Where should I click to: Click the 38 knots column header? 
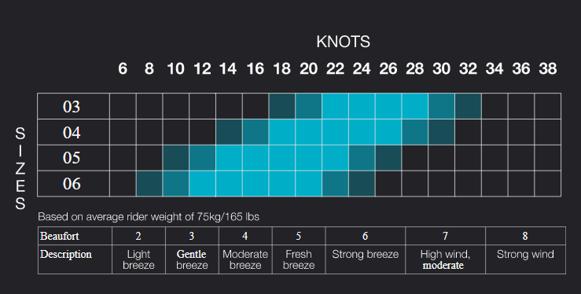(x=548, y=69)
